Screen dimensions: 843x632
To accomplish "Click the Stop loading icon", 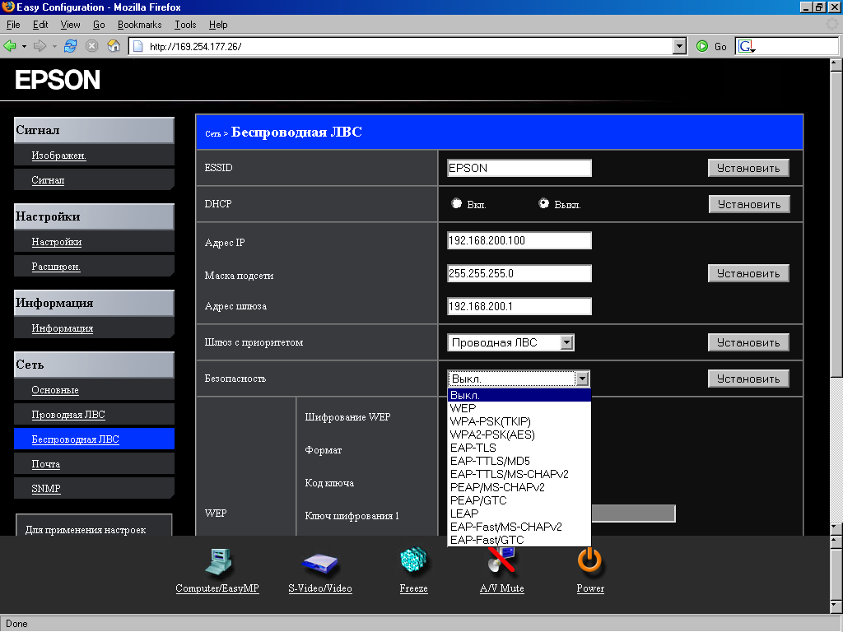I will (x=92, y=46).
